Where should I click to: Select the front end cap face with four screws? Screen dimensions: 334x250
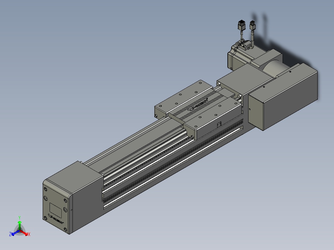click(56, 207)
